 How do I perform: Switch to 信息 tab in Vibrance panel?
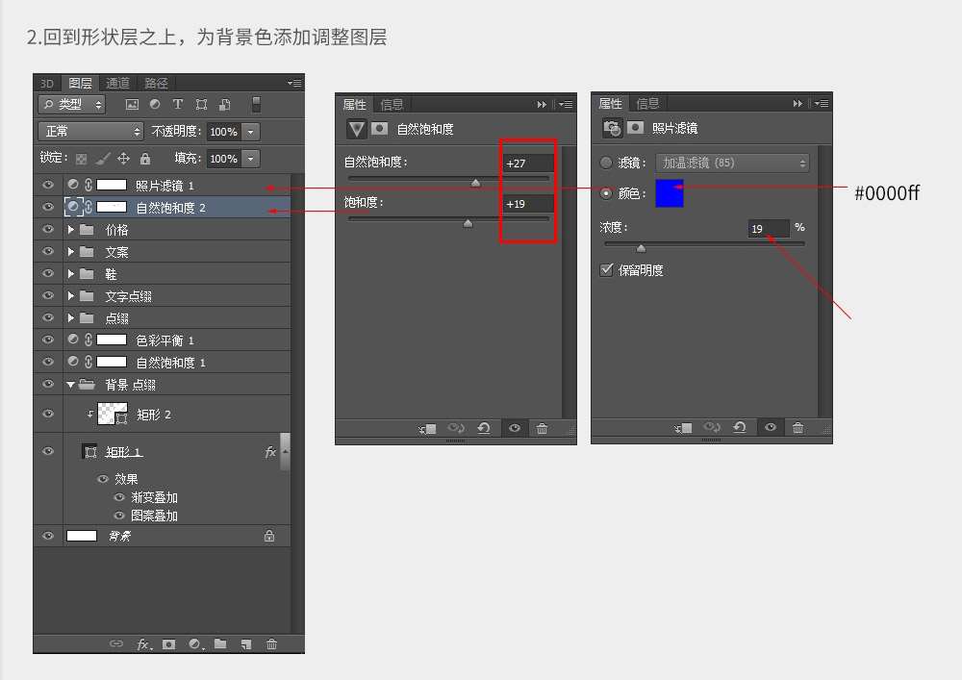(392, 104)
